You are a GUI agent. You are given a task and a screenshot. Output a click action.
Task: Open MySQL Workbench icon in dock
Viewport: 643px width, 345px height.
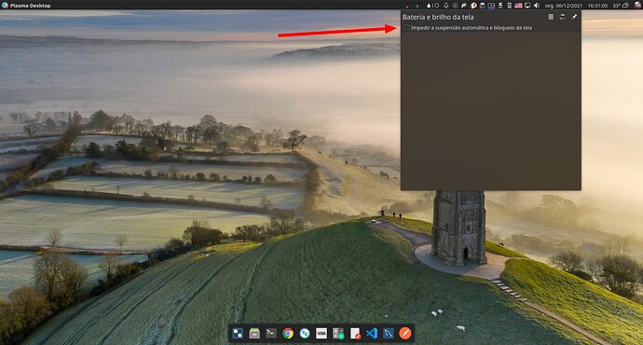click(x=389, y=333)
